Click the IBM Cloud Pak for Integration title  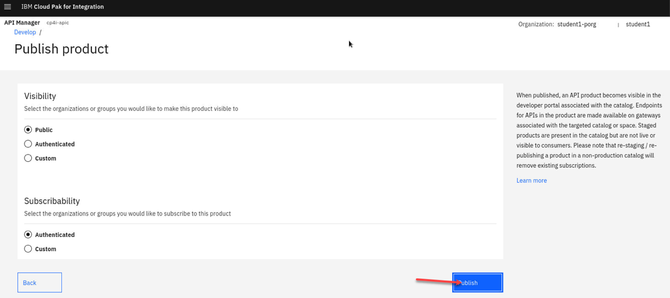tap(62, 7)
